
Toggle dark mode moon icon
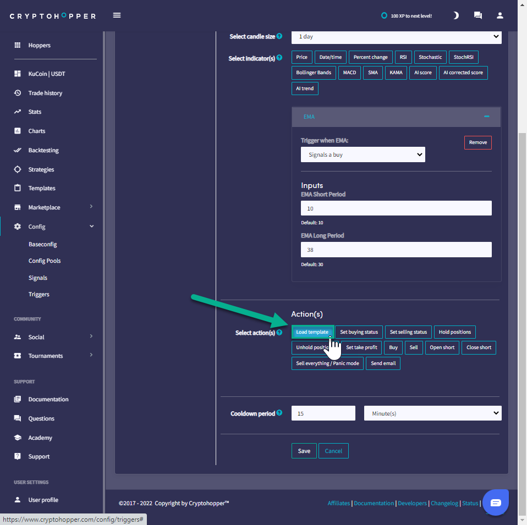(x=455, y=15)
